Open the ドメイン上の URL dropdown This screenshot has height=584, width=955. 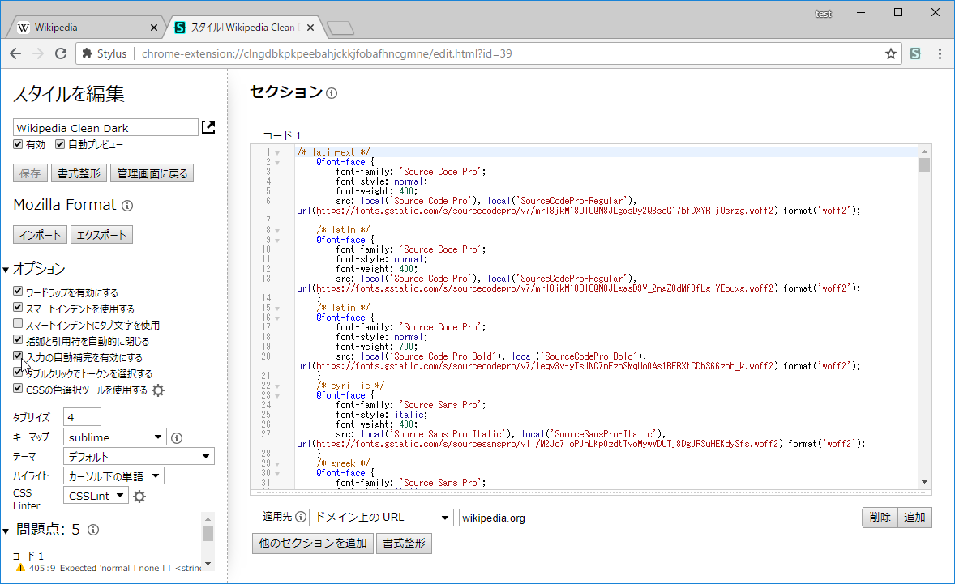(x=381, y=517)
